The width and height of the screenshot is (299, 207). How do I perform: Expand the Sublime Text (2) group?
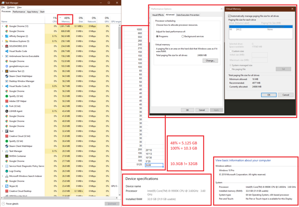(2, 71)
